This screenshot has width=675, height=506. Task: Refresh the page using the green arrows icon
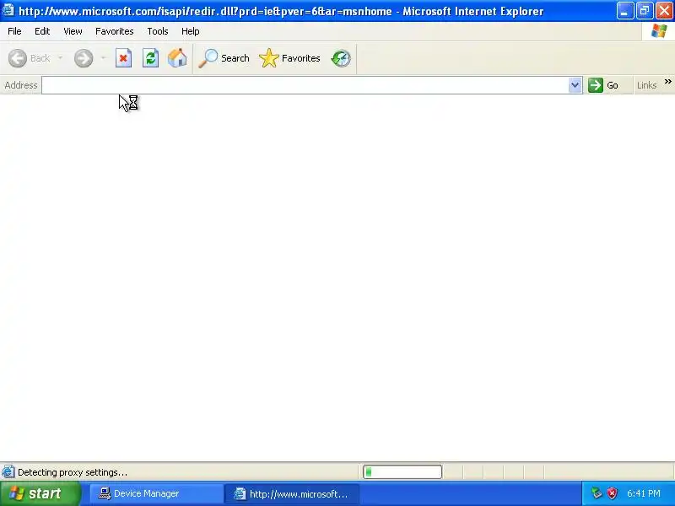click(x=151, y=58)
